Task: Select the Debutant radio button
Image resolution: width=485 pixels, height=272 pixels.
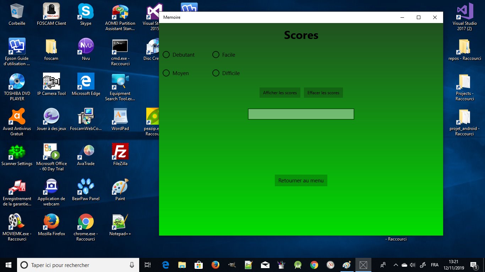Action: coord(179,55)
